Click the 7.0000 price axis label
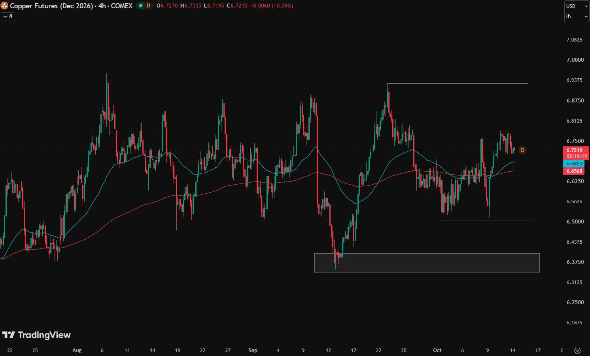 (575, 60)
